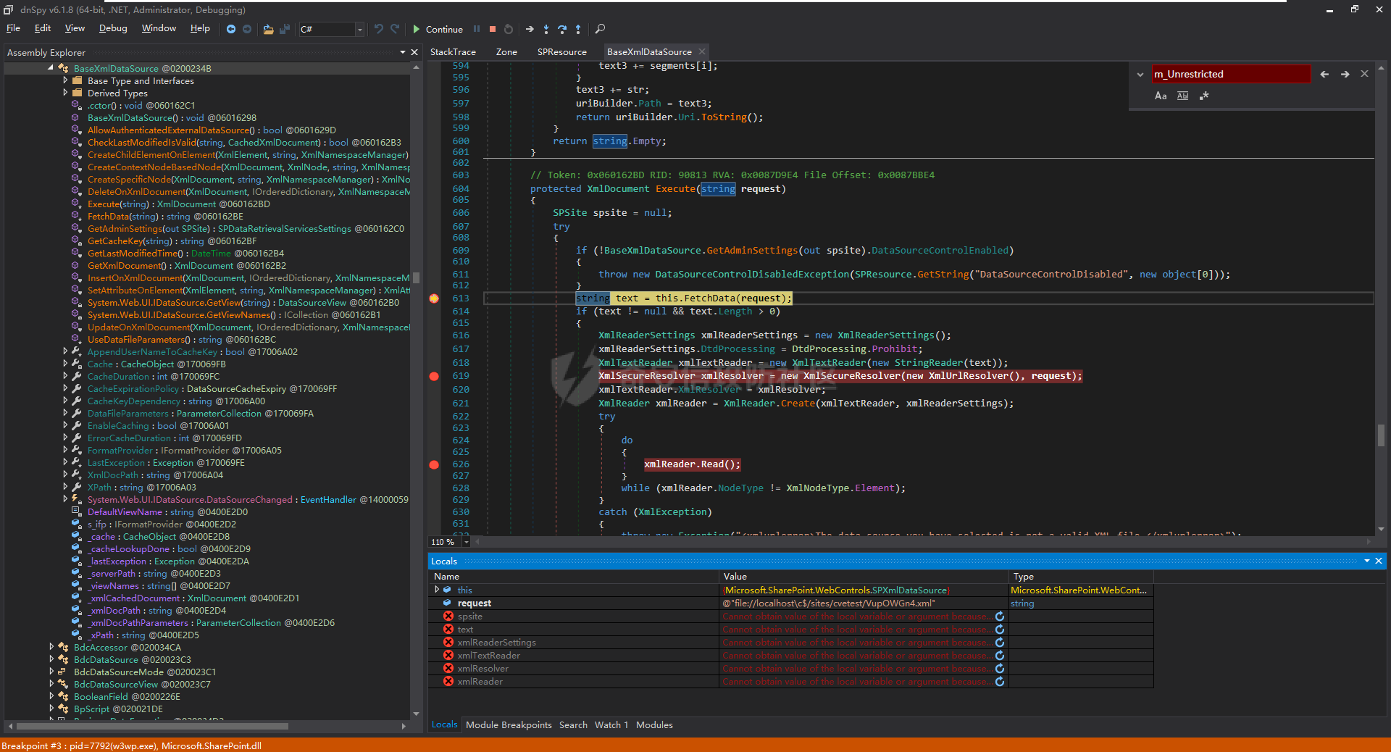Close the Locals panel
The height and width of the screenshot is (752, 1391).
pyautogui.click(x=1379, y=561)
